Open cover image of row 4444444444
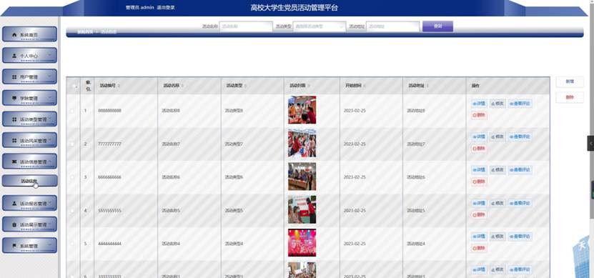594x278 pixels. pos(302,243)
